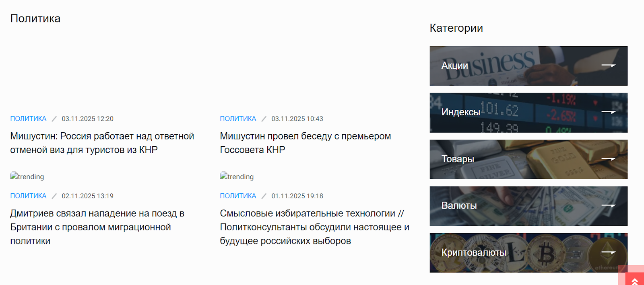Open article Смысловые избирательные технологии
644x285 pixels.
314,227
